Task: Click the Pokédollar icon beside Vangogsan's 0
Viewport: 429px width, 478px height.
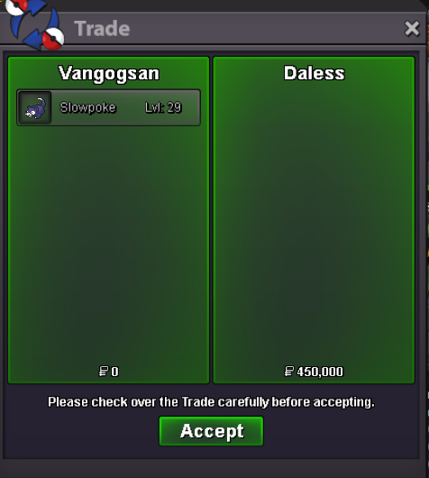Action: (x=104, y=372)
